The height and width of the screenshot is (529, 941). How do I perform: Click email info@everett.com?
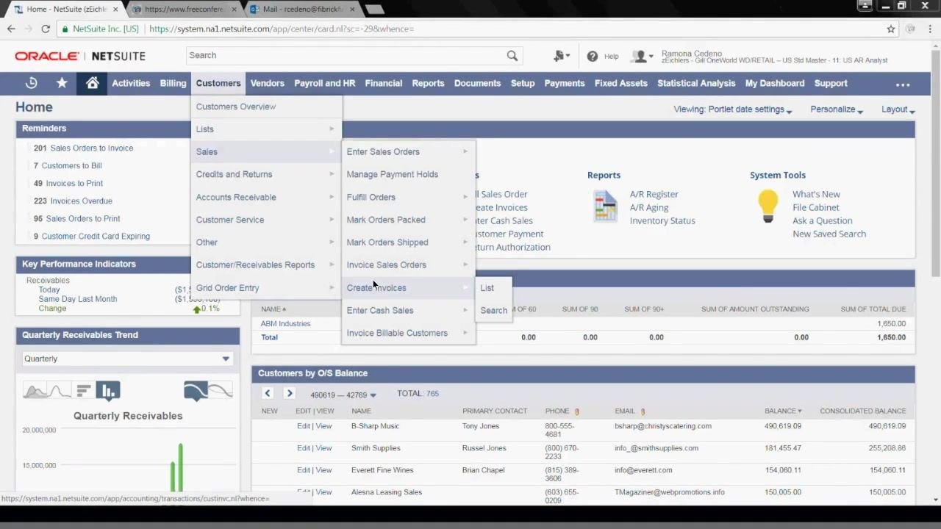[x=643, y=470]
